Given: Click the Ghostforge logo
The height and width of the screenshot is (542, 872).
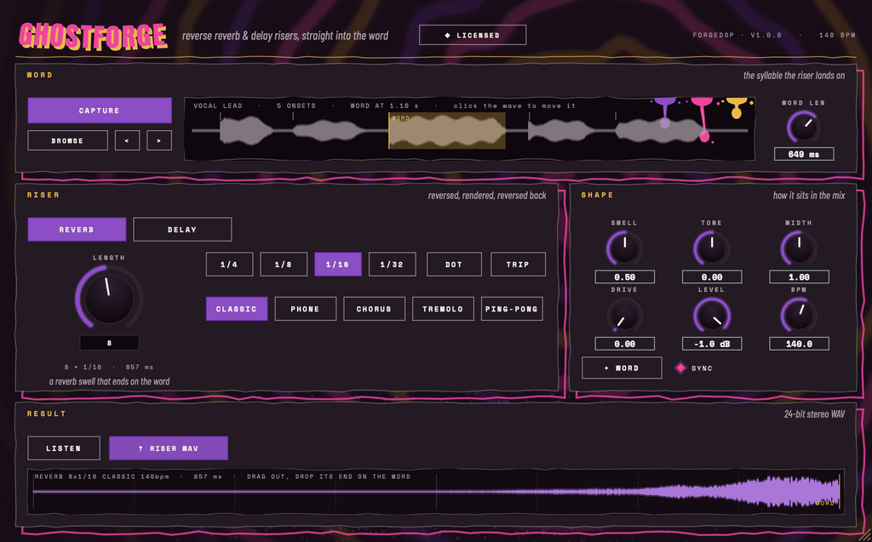Looking at the screenshot, I should [93, 37].
